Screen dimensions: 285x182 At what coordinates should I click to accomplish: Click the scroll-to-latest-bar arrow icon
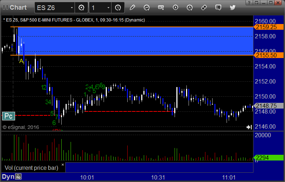249,127
